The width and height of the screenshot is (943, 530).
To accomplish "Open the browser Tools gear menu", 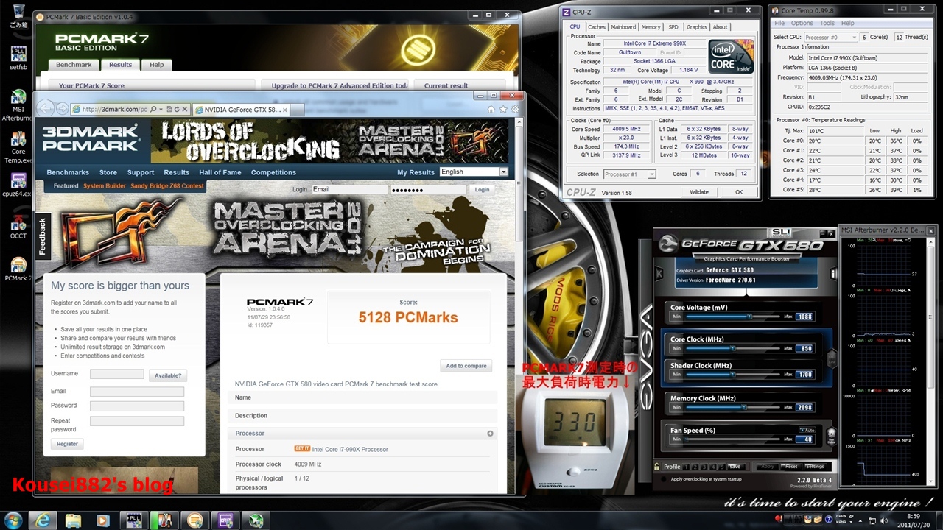I will pos(514,110).
